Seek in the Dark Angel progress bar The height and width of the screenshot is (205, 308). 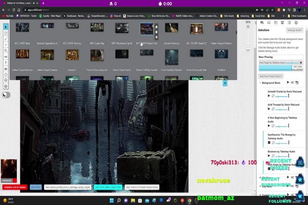(281, 68)
